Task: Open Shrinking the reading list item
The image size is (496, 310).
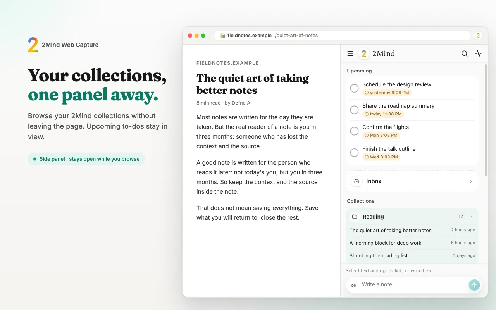Action: [412, 255]
